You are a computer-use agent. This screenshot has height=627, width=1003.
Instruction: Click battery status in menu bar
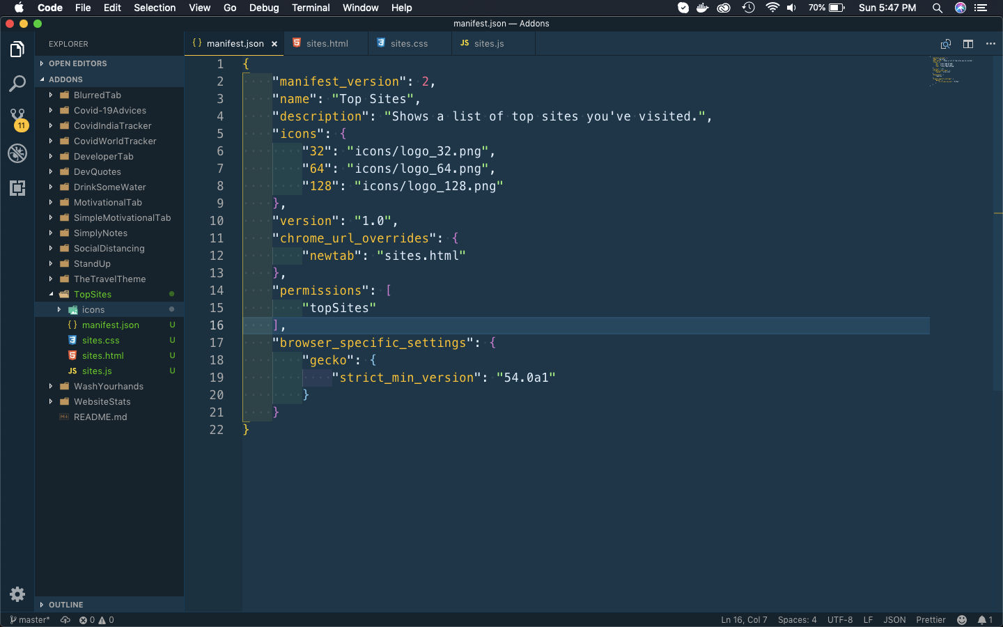click(827, 8)
